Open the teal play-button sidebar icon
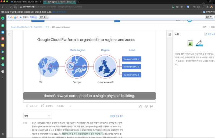Image resolution: width=215 pixels, height=138 pixels. pos(3,65)
